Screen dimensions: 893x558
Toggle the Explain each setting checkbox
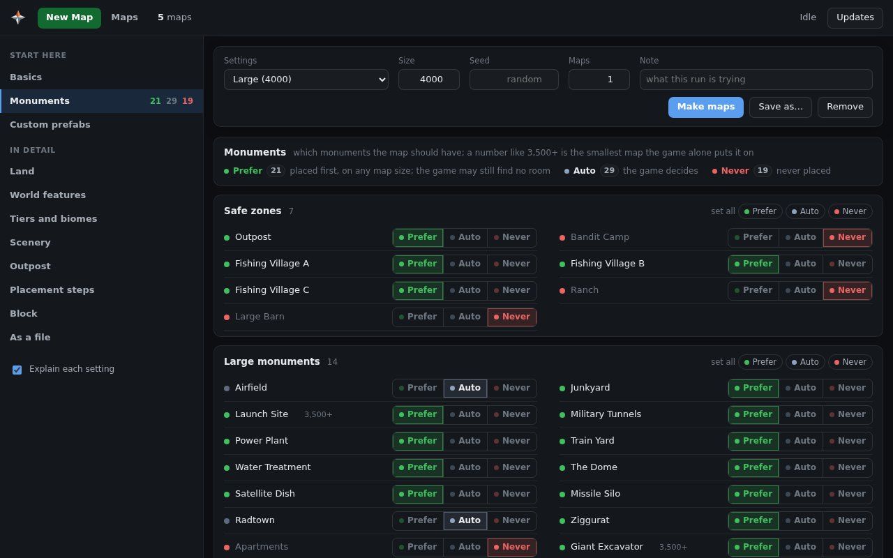pos(17,370)
